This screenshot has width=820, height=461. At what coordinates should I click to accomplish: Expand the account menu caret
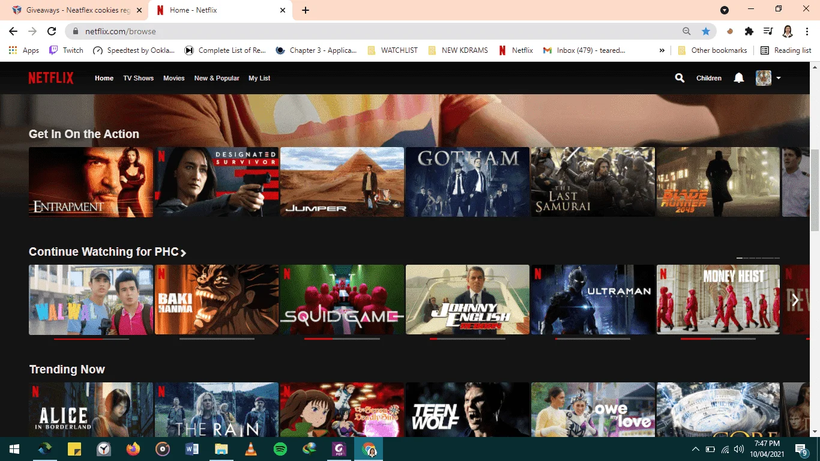point(779,78)
